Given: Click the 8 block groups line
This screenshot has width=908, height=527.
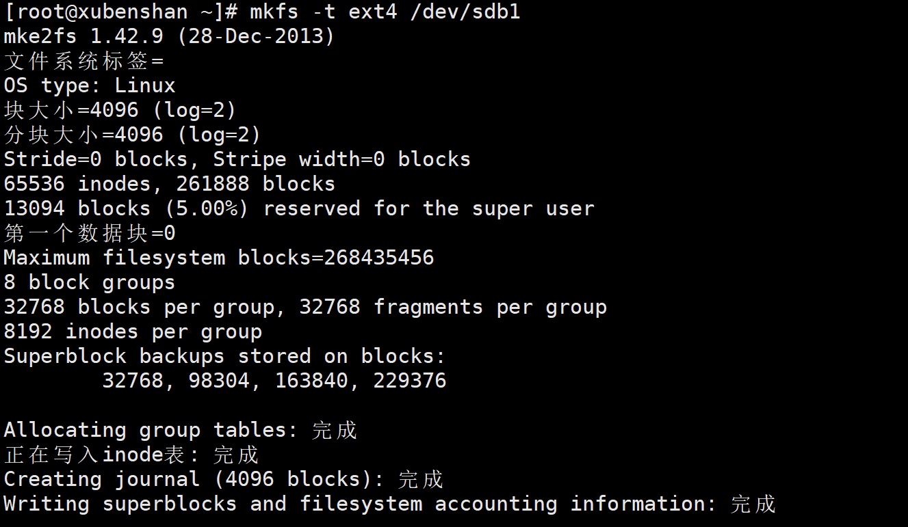Looking at the screenshot, I should click(90, 282).
